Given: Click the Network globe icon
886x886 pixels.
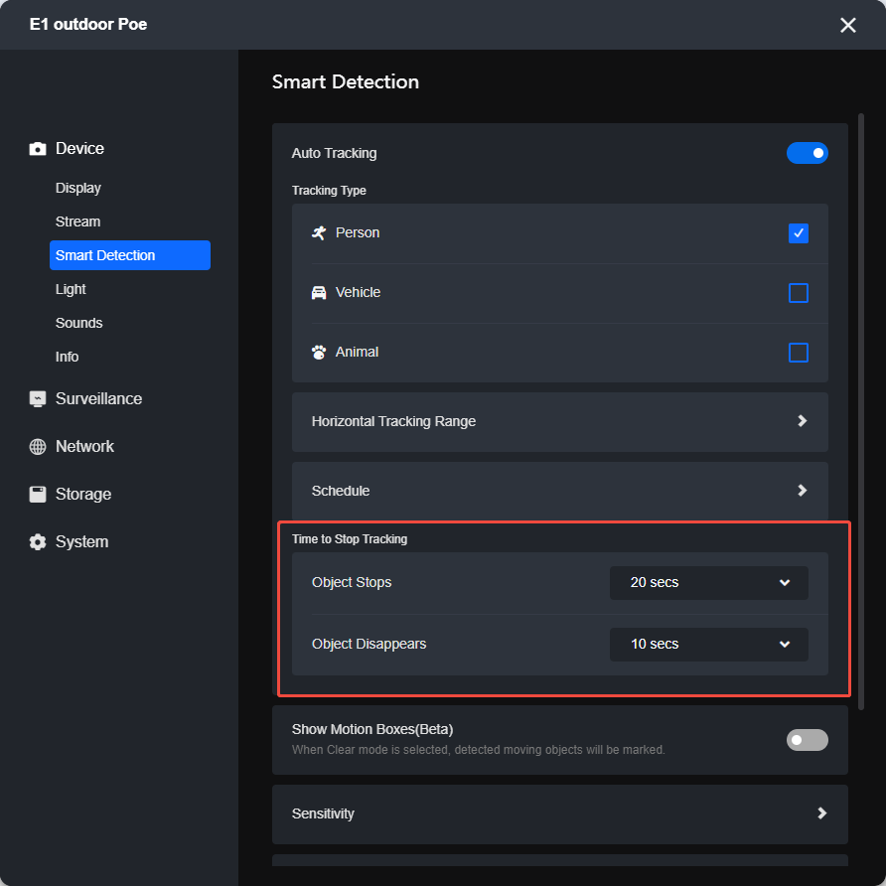Looking at the screenshot, I should [38, 446].
